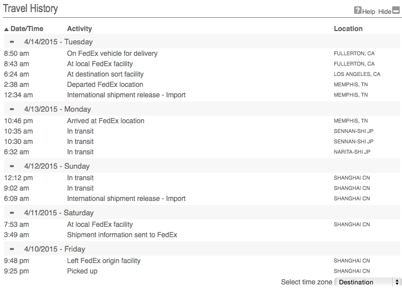Click the Activity column header

79,29
